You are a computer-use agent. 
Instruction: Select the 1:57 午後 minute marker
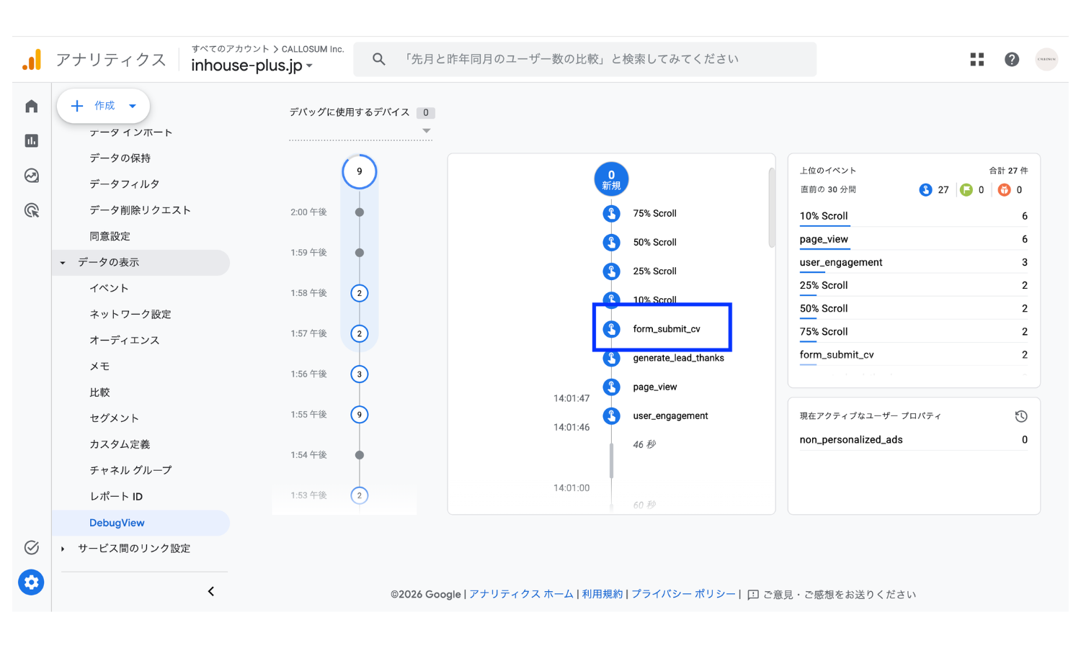360,333
